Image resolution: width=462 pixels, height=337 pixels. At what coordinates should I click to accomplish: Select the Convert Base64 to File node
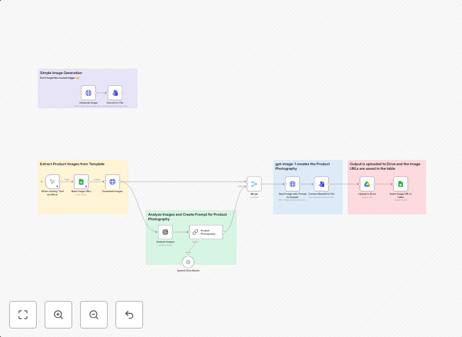321,184
